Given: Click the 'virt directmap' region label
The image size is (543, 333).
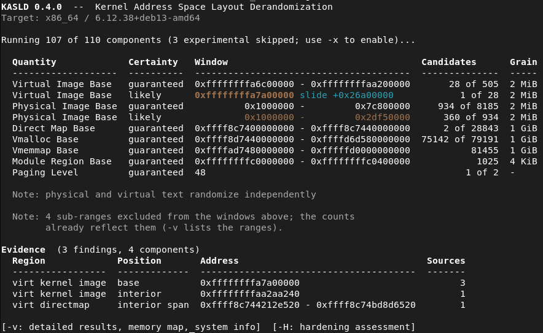Looking at the screenshot, I should click(51, 305).
